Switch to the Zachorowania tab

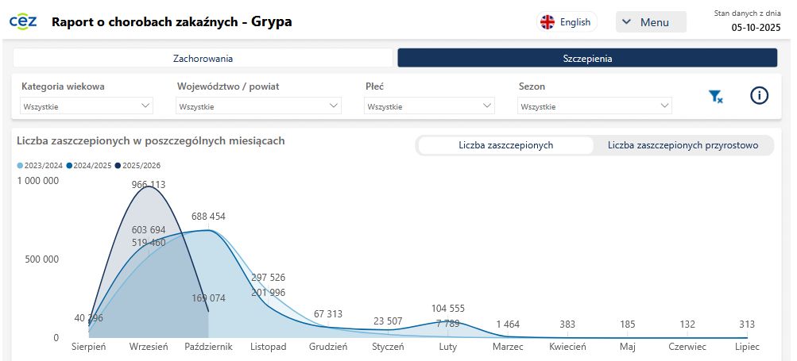tap(203, 58)
